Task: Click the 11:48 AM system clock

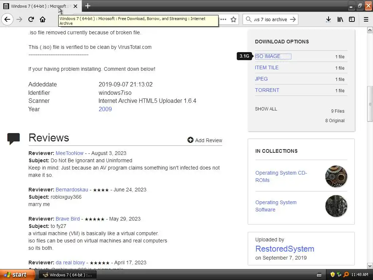Action: coord(360,275)
